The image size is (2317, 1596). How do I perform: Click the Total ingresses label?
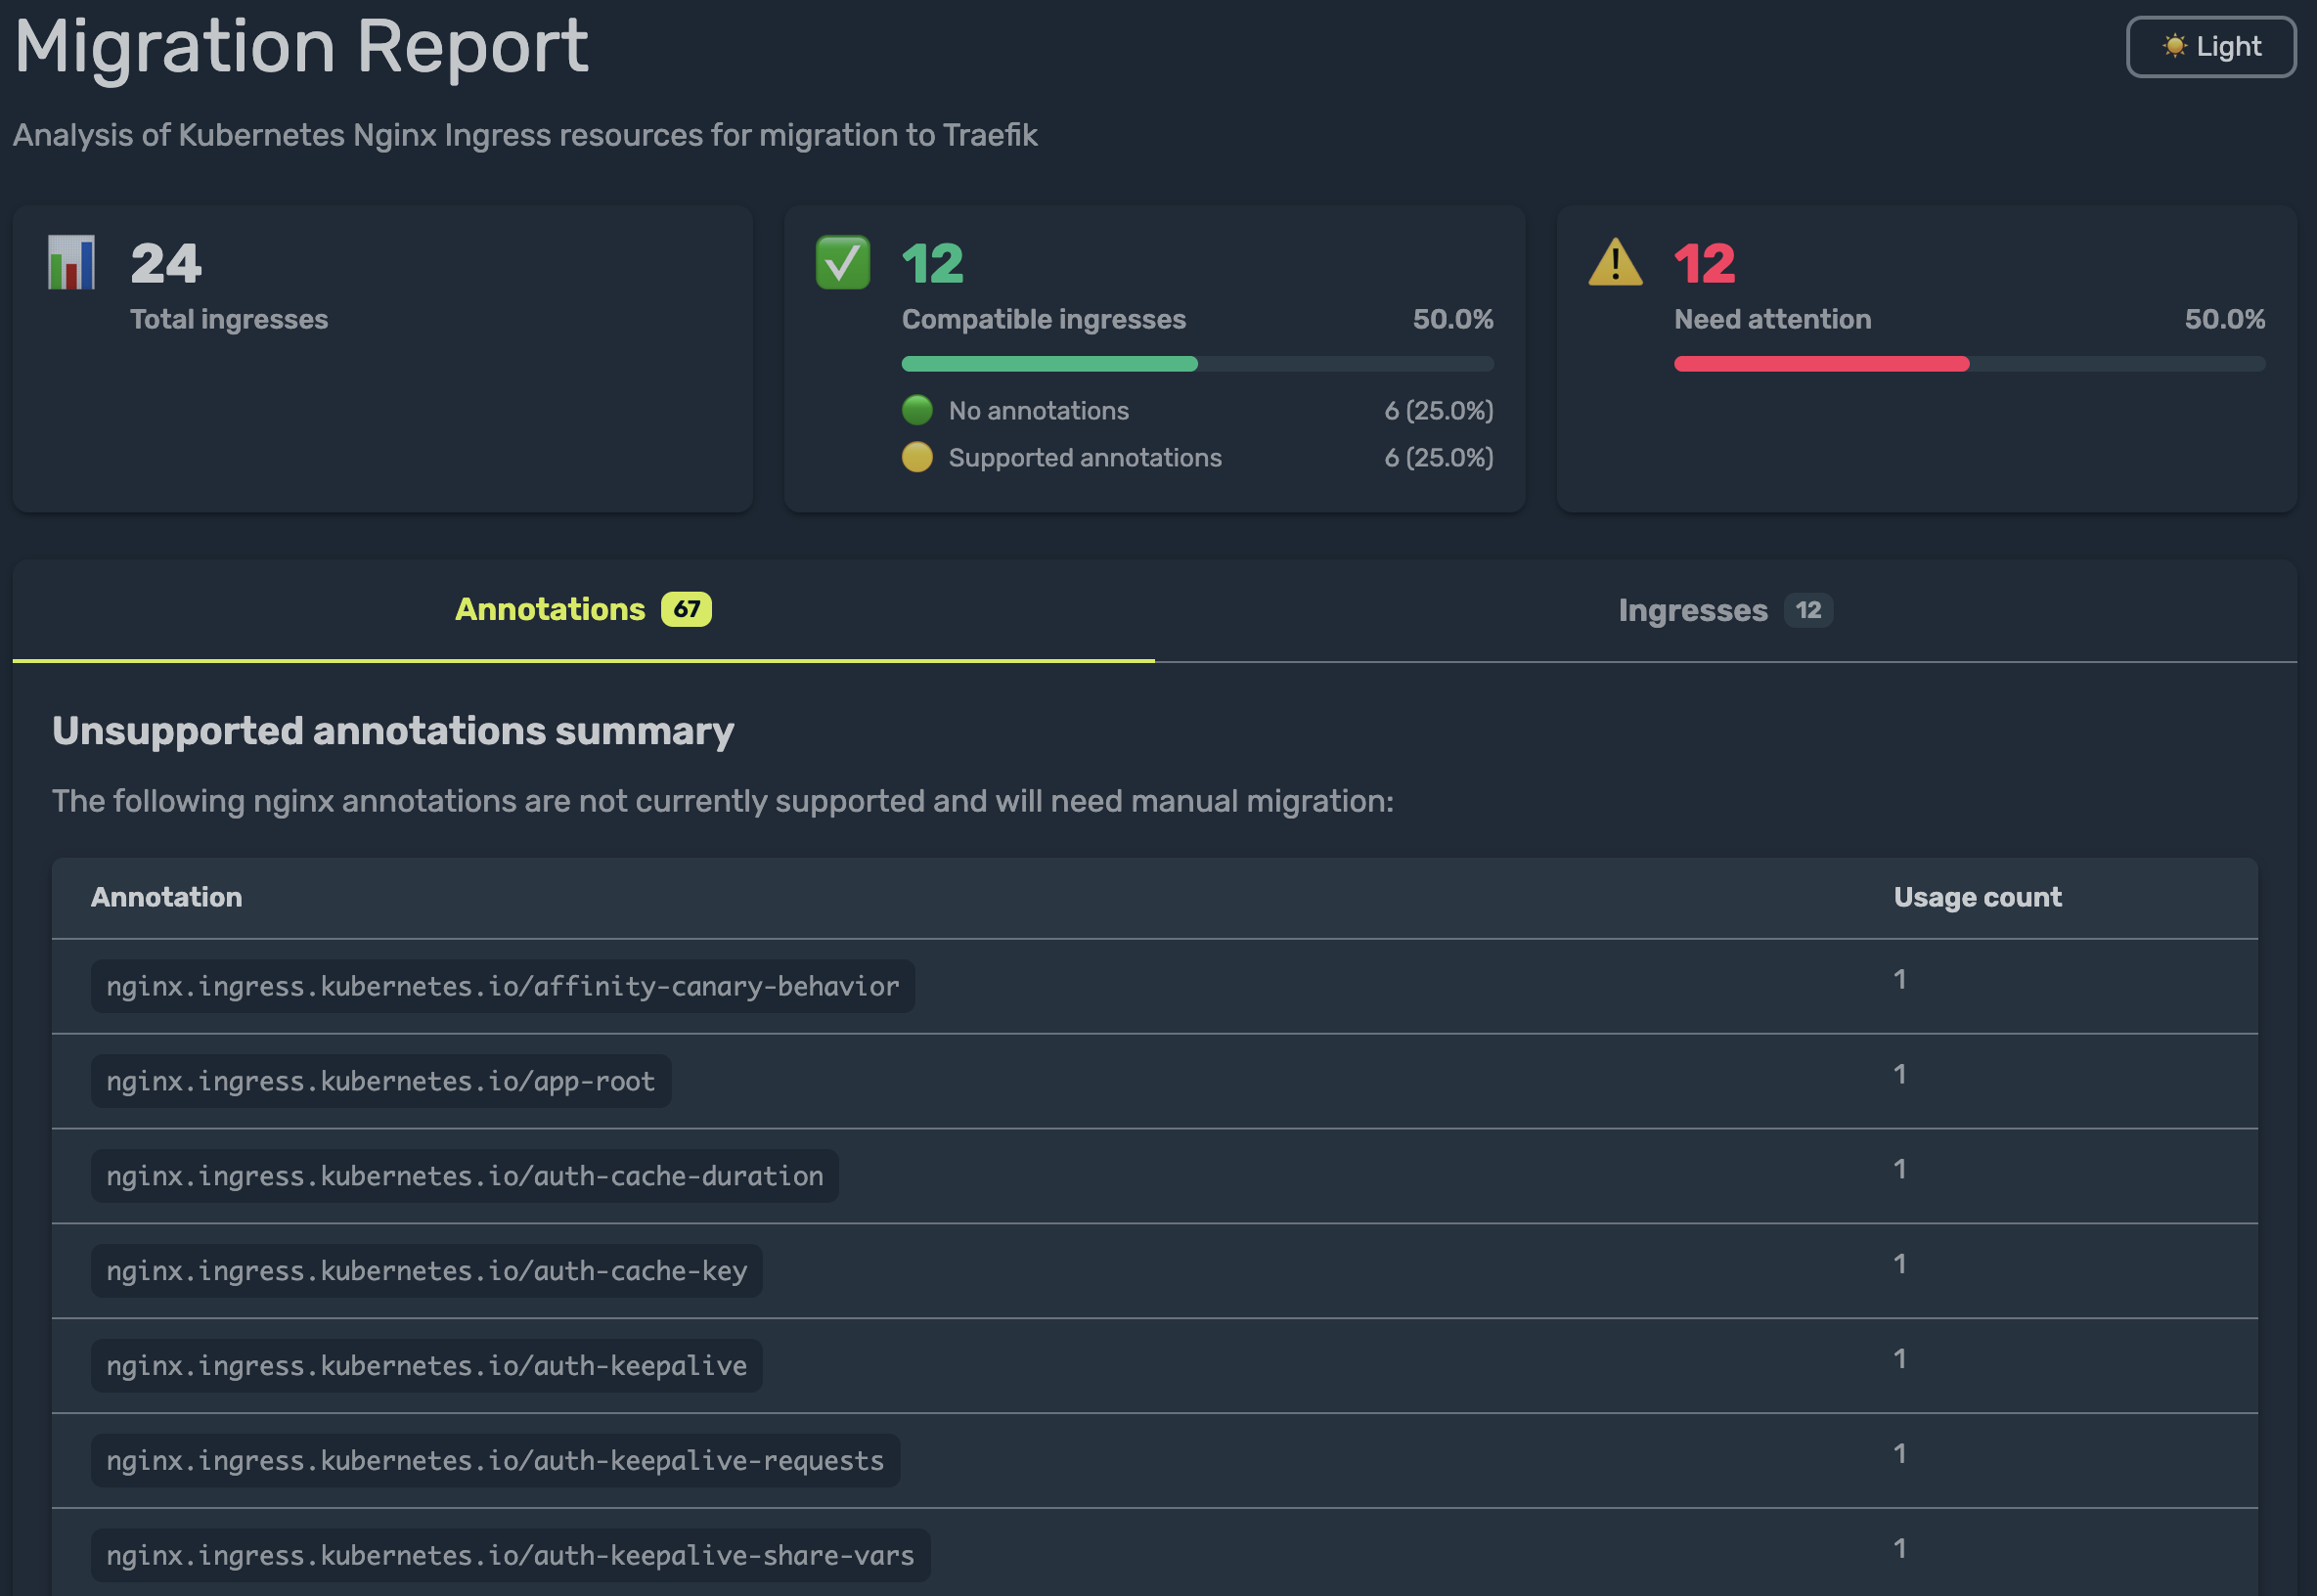[229, 319]
